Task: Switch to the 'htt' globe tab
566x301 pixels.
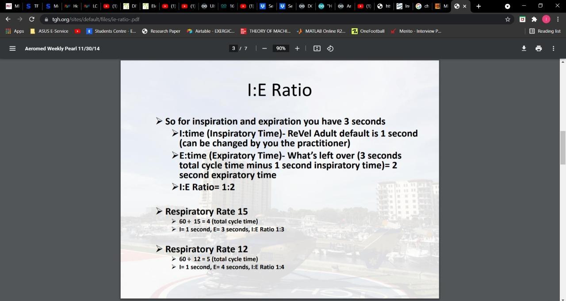Action: [x=383, y=6]
